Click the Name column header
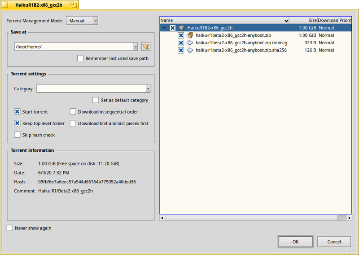 pos(224,20)
